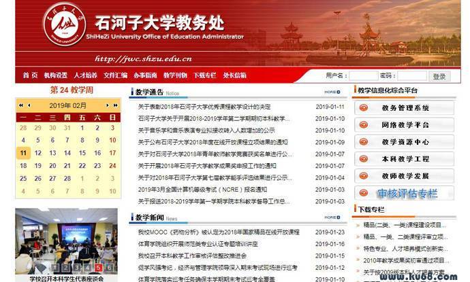Open 首页 home menu item
The width and height of the screenshot is (470, 282).
click(x=30, y=75)
